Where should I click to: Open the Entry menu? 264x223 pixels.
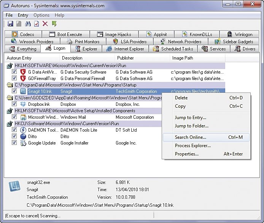(x=23, y=15)
